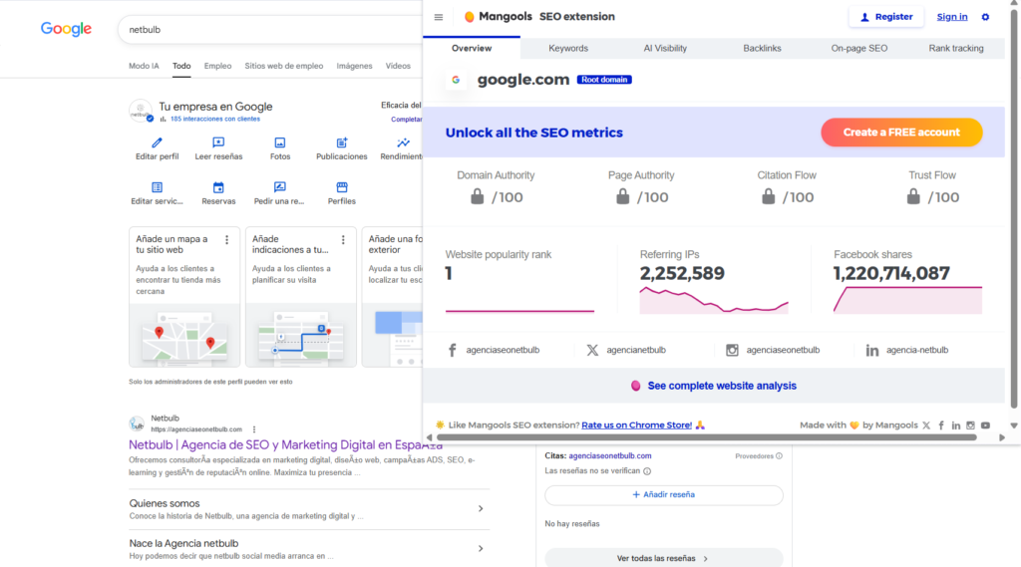
Task: Open the Publicaciones icon
Action: click(x=342, y=142)
